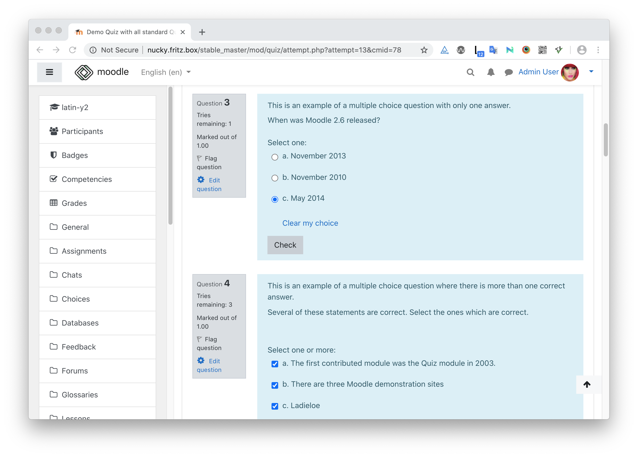Image resolution: width=638 pixels, height=457 pixels.
Task: Click the Chrome profile account icon
Action: point(581,50)
